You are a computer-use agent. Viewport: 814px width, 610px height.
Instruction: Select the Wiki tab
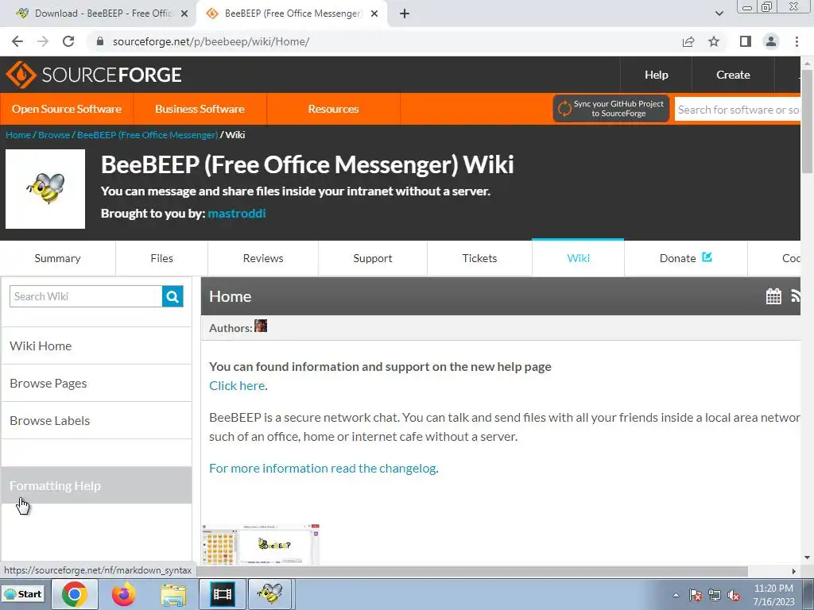click(x=579, y=258)
